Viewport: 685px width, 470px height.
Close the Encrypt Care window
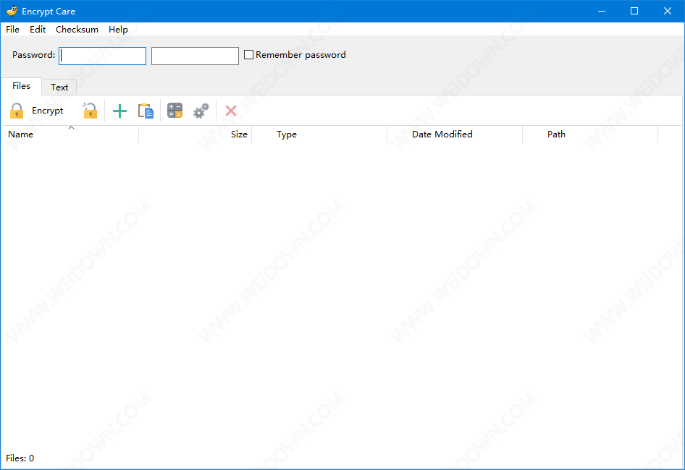pos(668,11)
